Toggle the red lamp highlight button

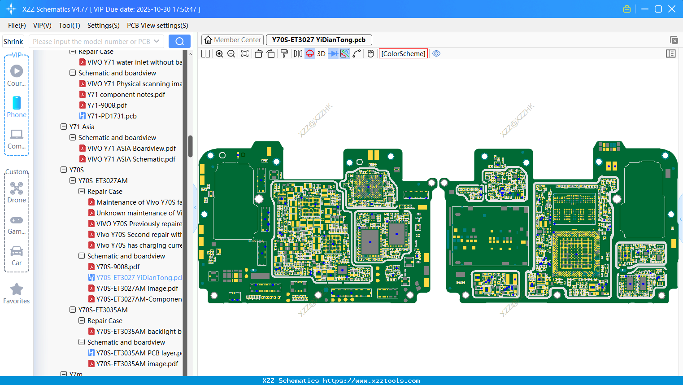(x=310, y=54)
